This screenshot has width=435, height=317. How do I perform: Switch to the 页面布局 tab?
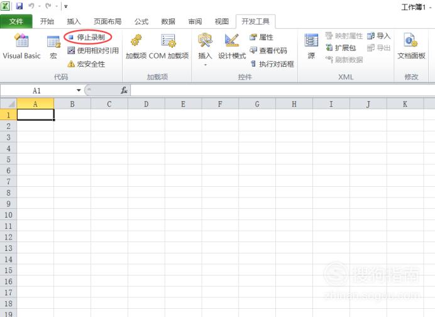(x=107, y=21)
